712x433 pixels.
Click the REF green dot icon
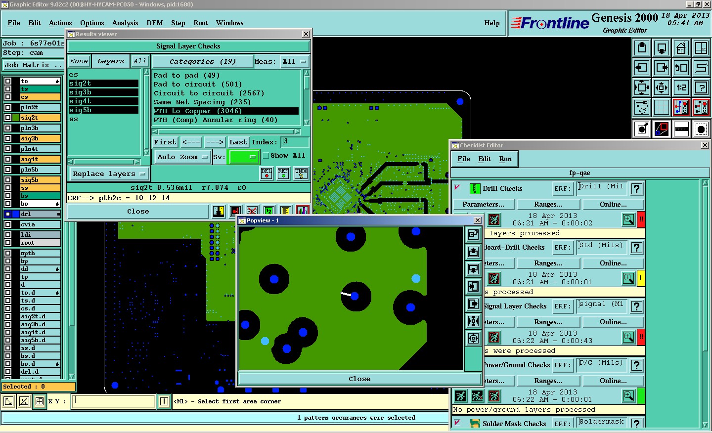pos(283,173)
